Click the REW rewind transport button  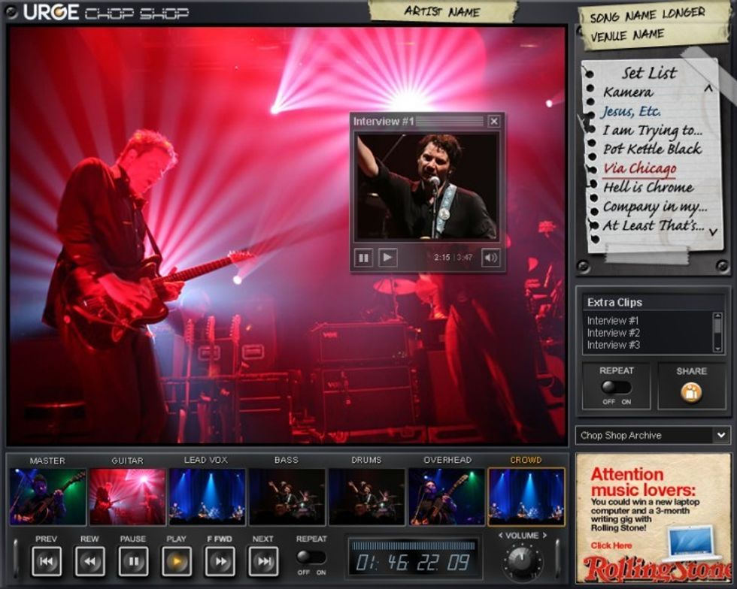(89, 560)
